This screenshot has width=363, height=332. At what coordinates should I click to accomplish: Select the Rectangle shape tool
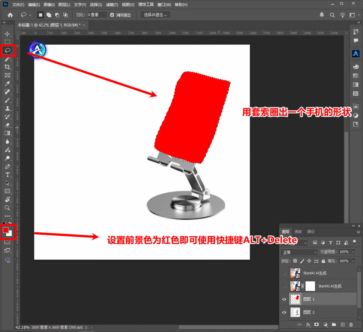[x=7, y=191]
